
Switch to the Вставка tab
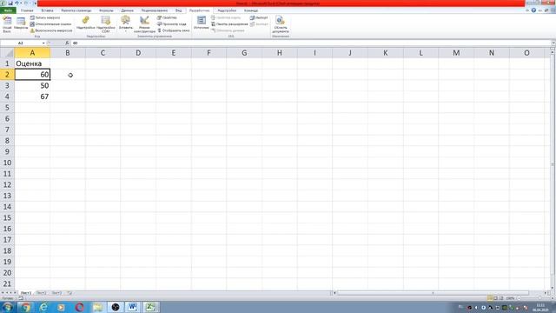point(47,10)
